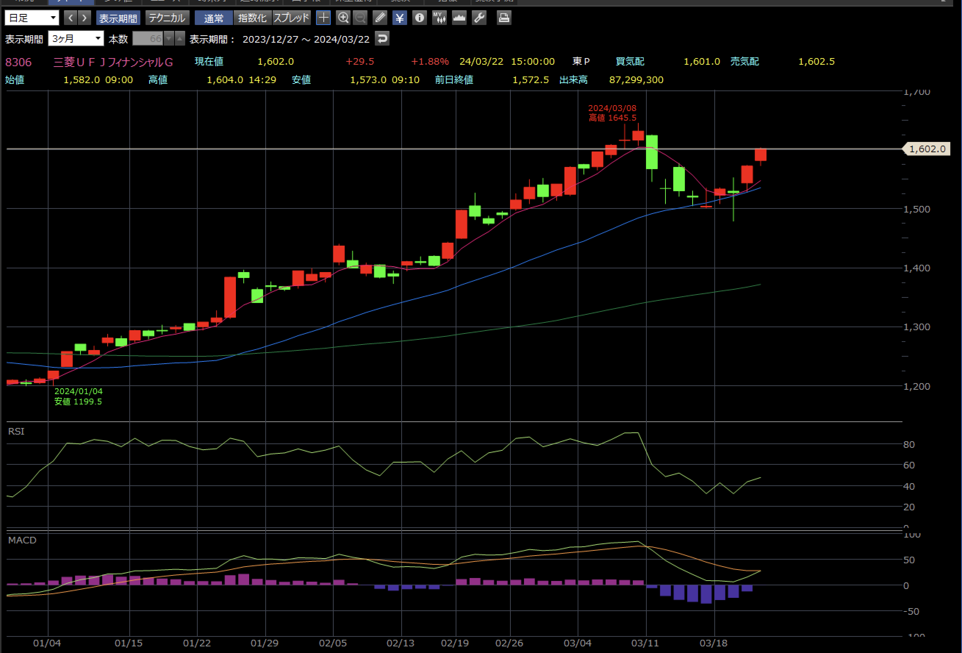Click the zoom in magnifier icon
Viewport: 962px width, 653px height.
click(x=343, y=18)
